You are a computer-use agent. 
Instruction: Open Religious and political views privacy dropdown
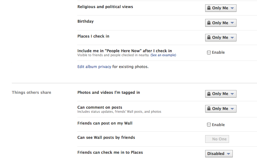coord(221,8)
